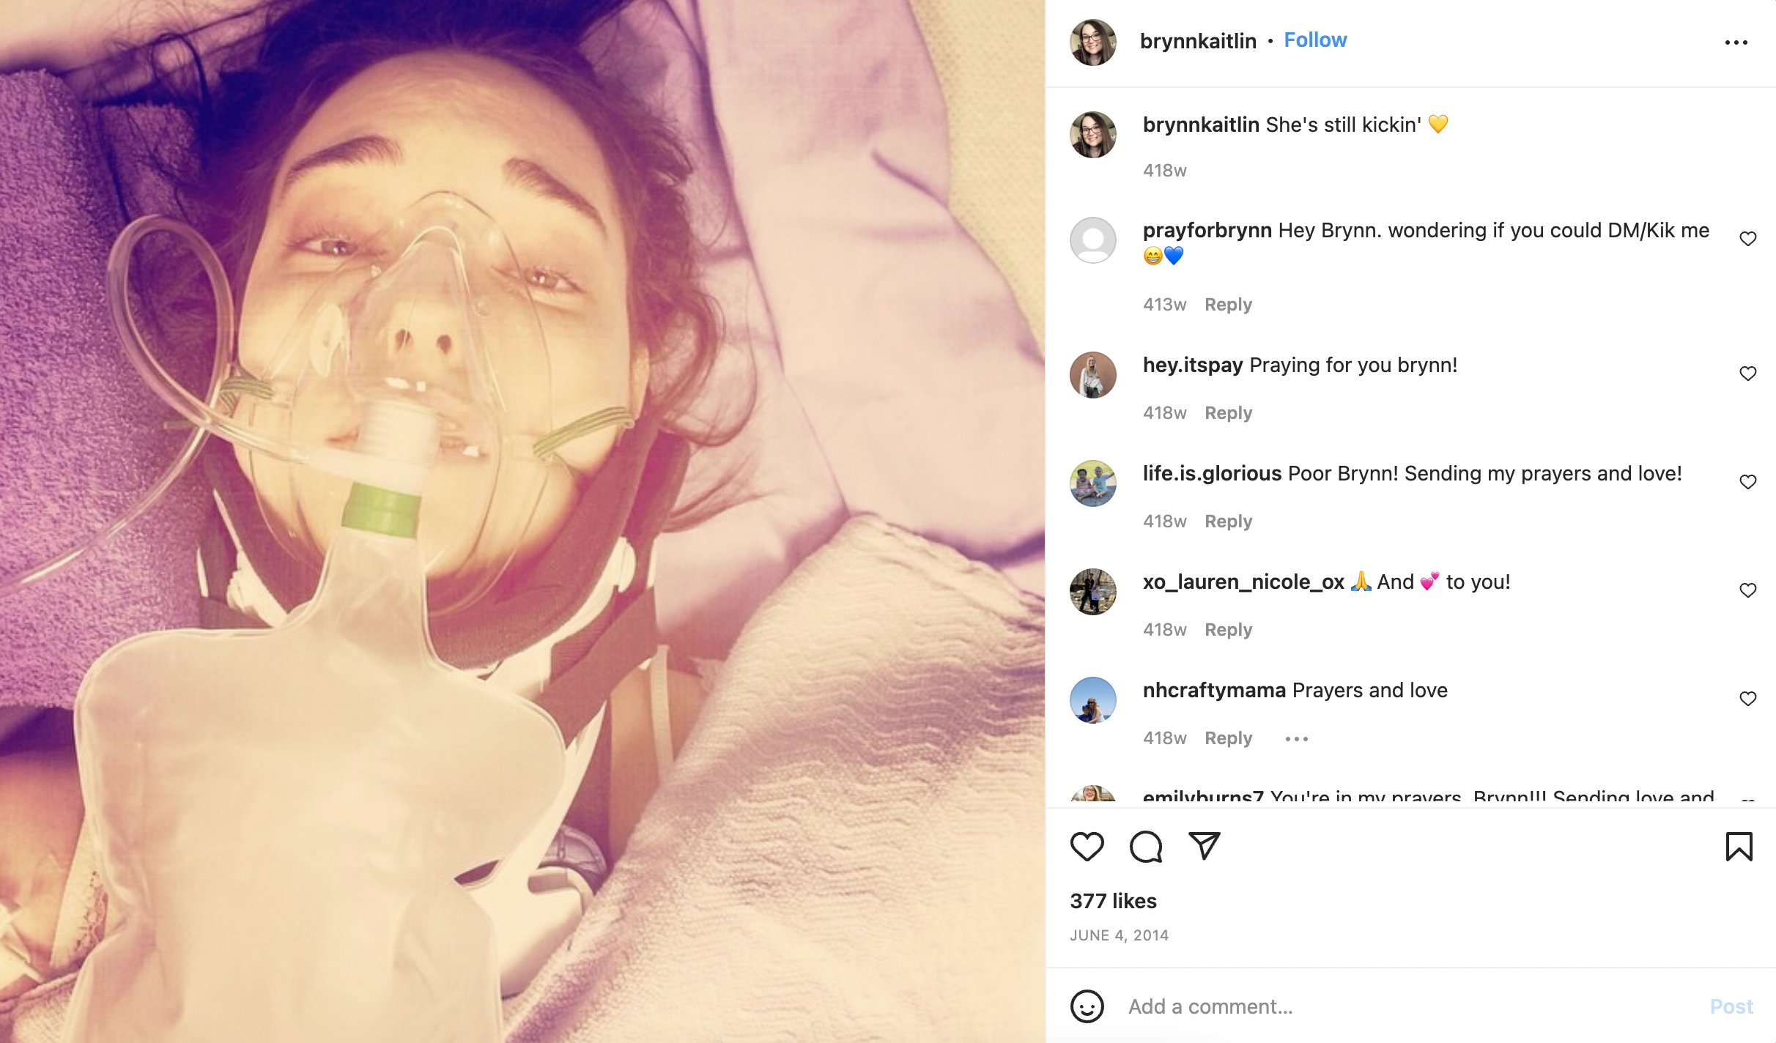Reply to prayforbrynn's comment

tap(1228, 305)
